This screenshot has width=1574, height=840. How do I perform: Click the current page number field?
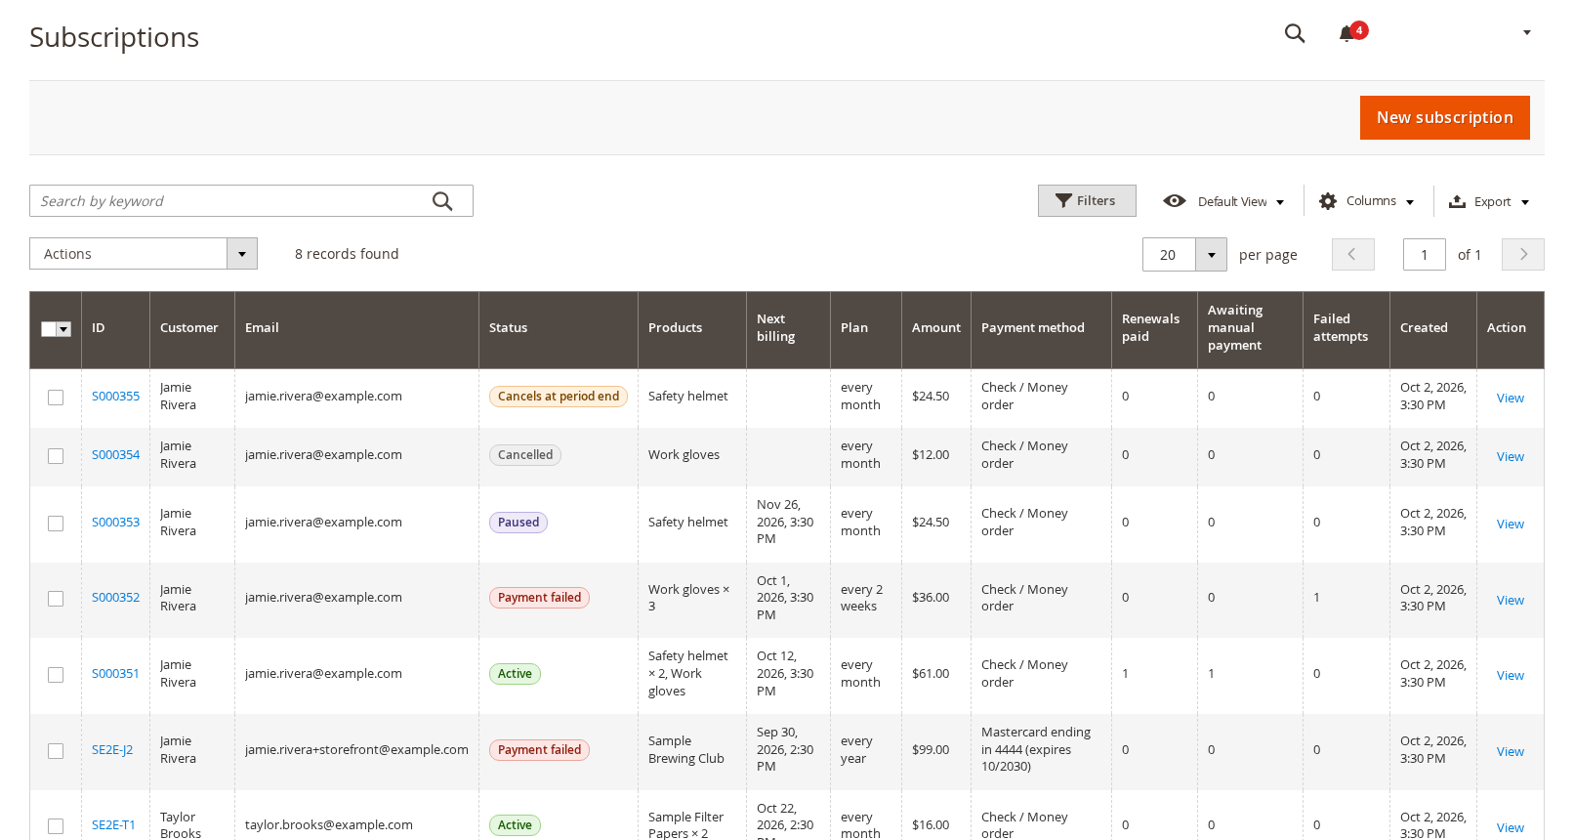[1424, 255]
